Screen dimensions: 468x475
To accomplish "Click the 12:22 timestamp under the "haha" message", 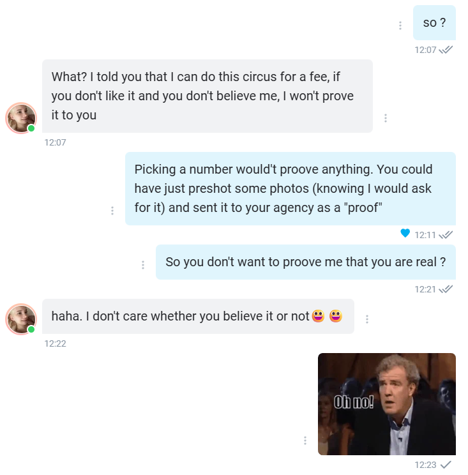I will tap(56, 343).
